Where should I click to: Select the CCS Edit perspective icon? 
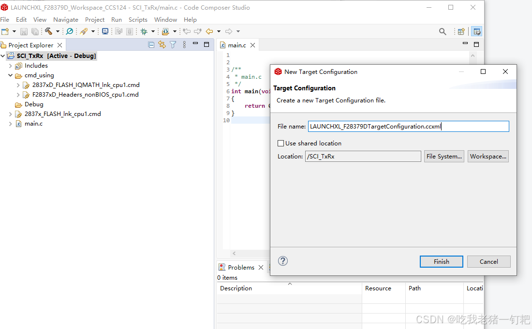[x=477, y=31]
